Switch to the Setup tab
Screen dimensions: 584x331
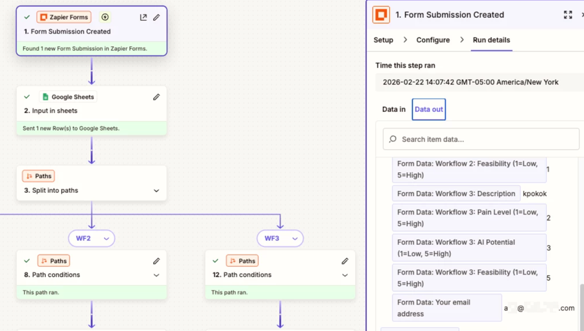click(383, 40)
